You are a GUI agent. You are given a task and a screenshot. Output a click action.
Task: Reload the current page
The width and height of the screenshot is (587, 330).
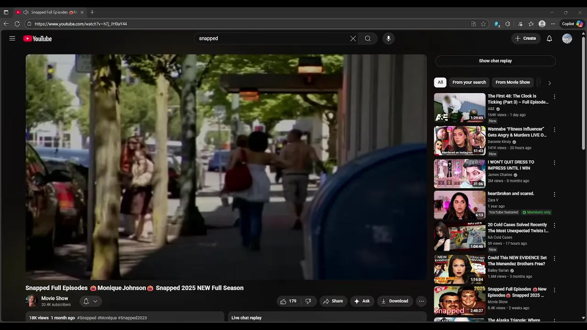click(x=17, y=24)
